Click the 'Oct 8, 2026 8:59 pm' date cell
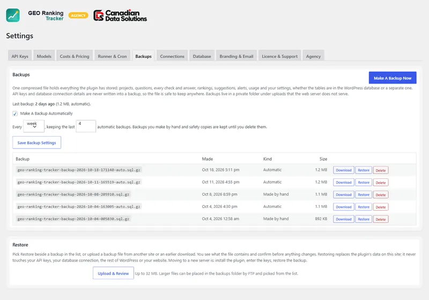This screenshot has width=429, height=300. 219,194
